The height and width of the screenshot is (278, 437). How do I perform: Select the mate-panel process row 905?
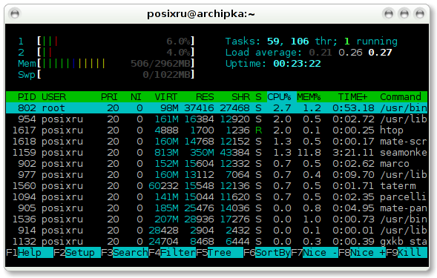217,208
